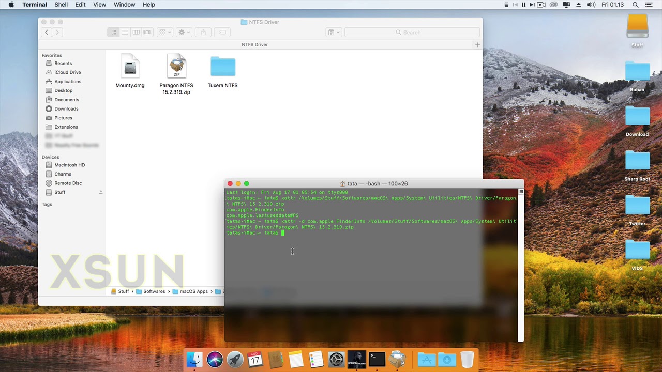Switch Finder to list view
This screenshot has height=372, width=662.
click(x=125, y=32)
